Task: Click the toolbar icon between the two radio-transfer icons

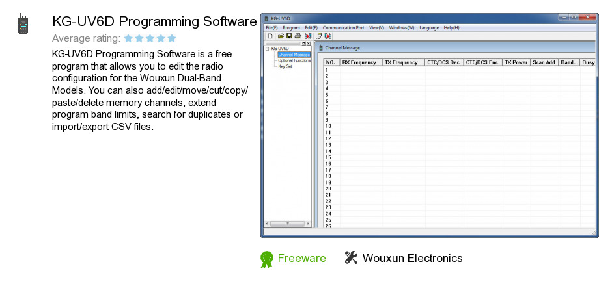Action: [x=319, y=36]
